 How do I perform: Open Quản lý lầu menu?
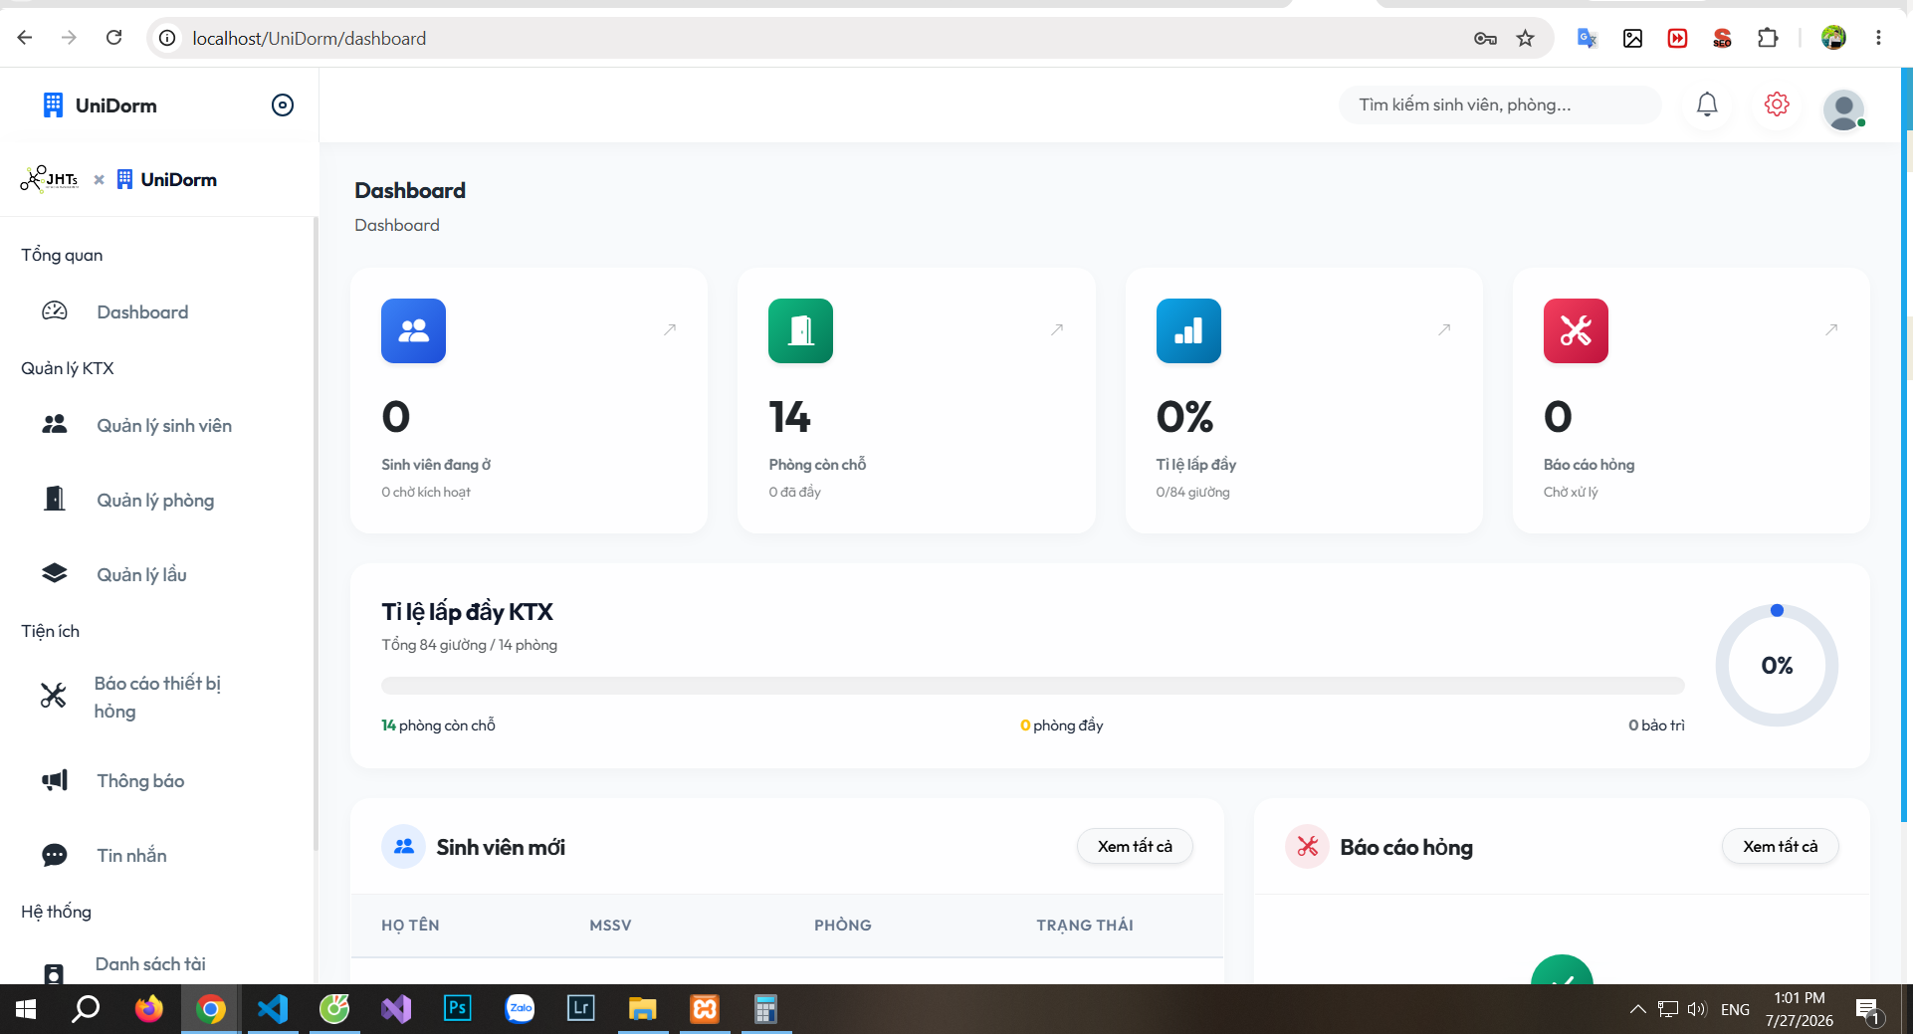141,575
